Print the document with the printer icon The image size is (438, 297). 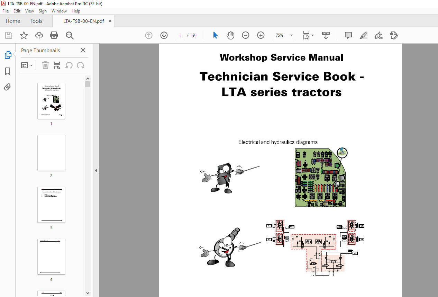coord(54,35)
